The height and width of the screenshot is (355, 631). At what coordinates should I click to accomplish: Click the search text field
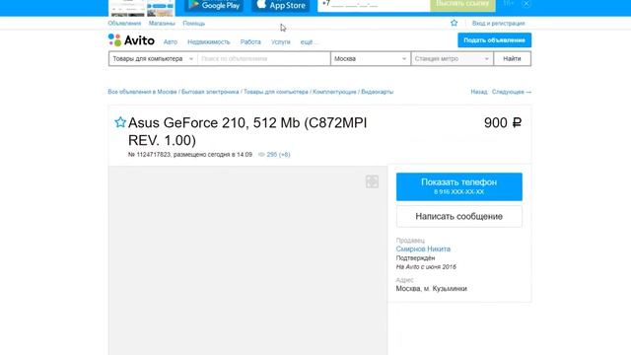coord(264,59)
